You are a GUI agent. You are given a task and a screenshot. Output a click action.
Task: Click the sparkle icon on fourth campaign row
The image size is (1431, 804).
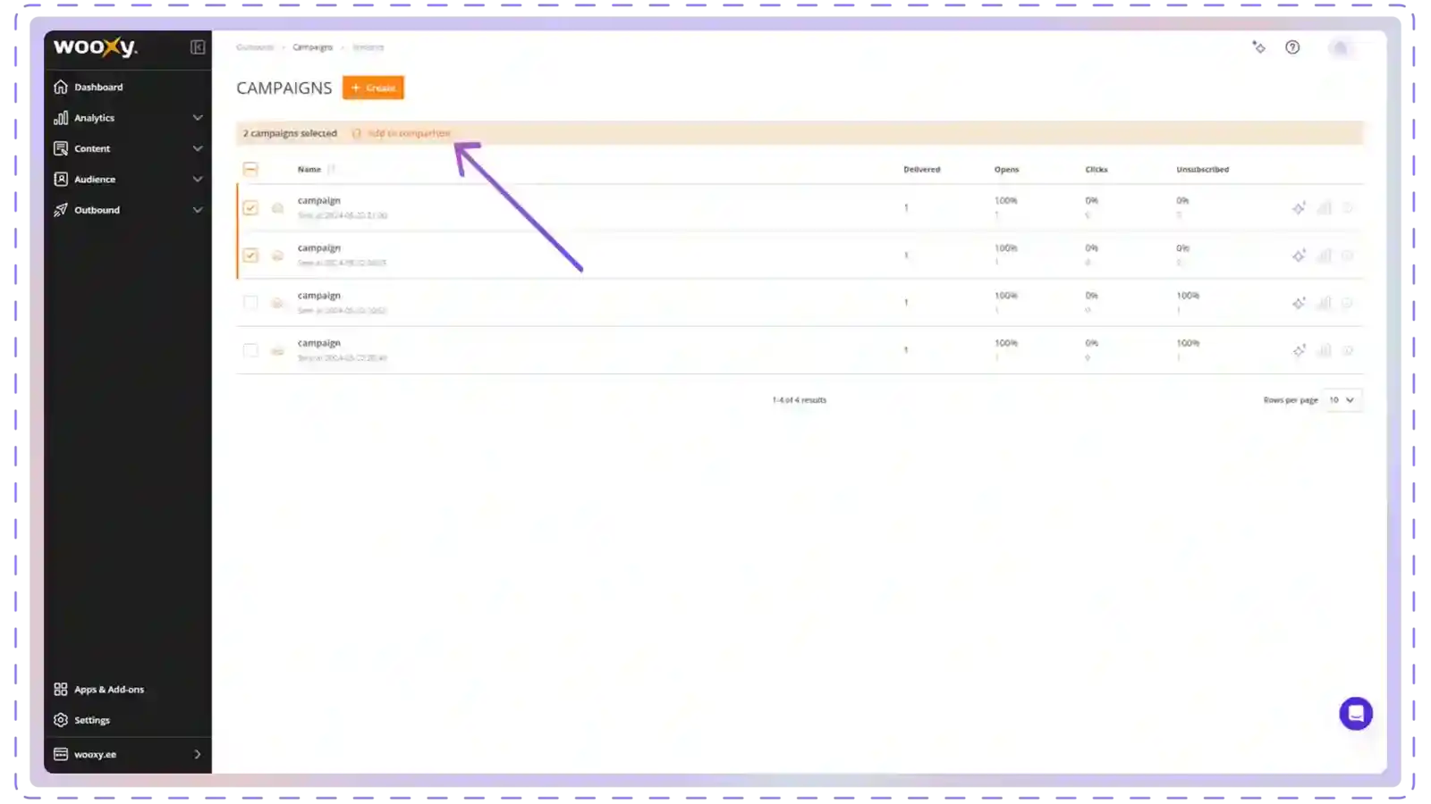tap(1299, 350)
